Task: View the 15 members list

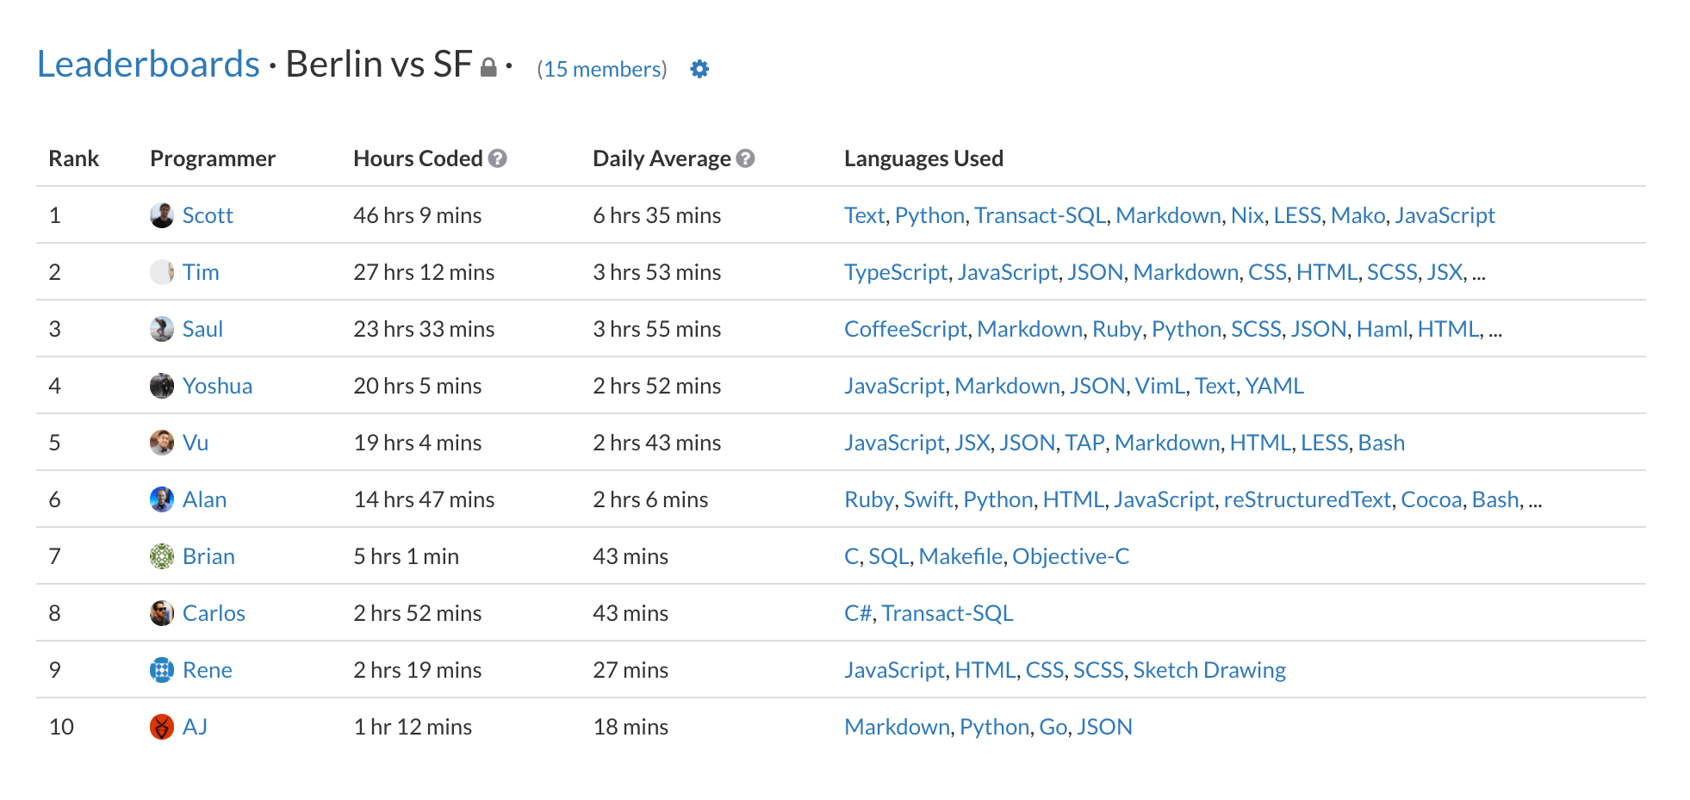Action: pyautogui.click(x=602, y=69)
